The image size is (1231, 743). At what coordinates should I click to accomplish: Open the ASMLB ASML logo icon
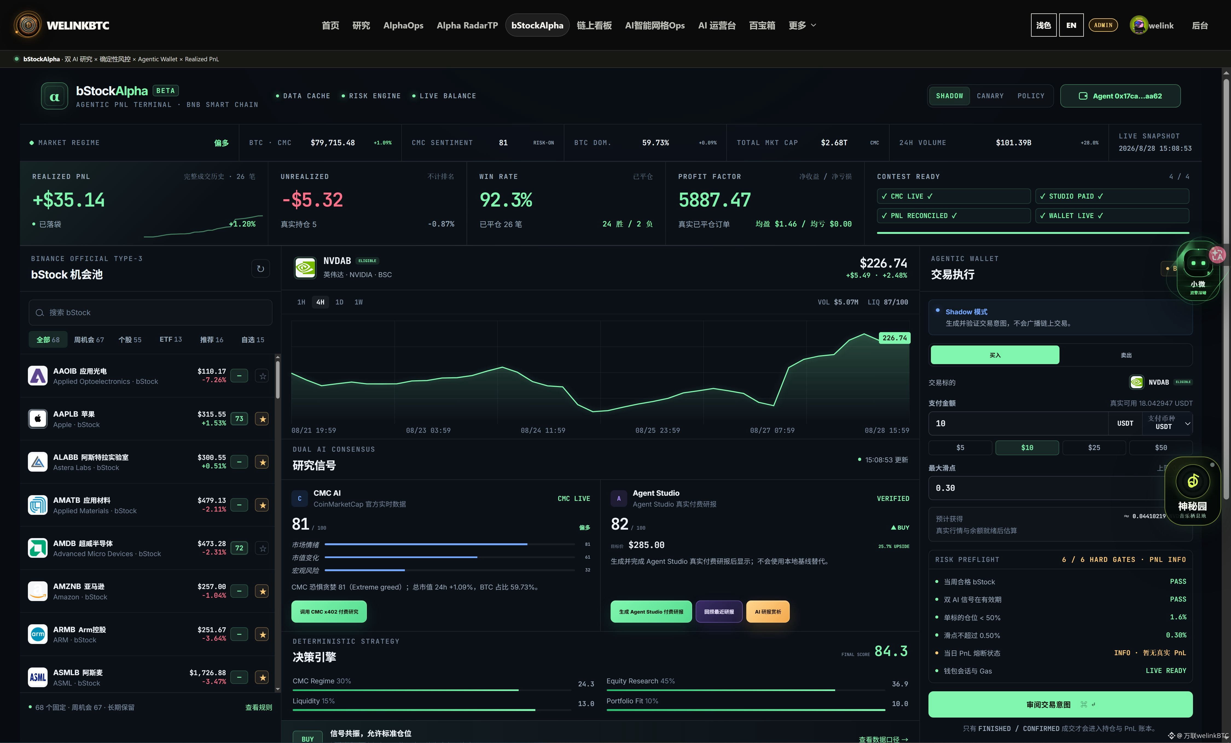tap(37, 678)
